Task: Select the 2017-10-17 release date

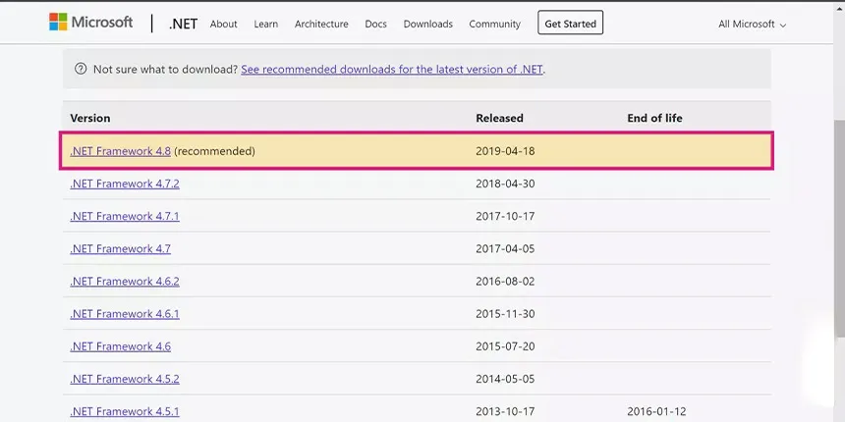Action: 505,216
